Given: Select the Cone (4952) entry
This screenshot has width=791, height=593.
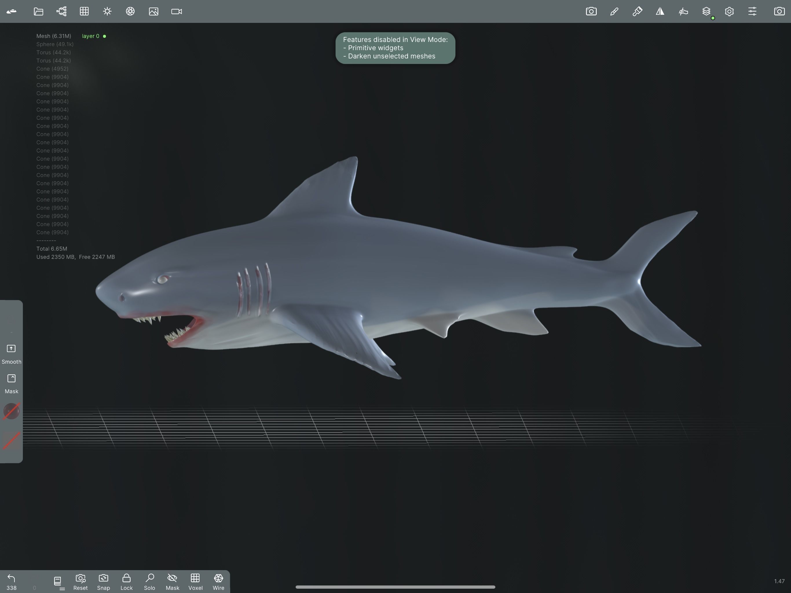Looking at the screenshot, I should point(52,69).
